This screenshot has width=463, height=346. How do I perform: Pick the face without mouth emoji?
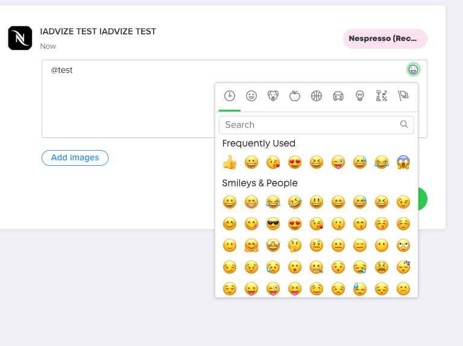[x=382, y=245]
